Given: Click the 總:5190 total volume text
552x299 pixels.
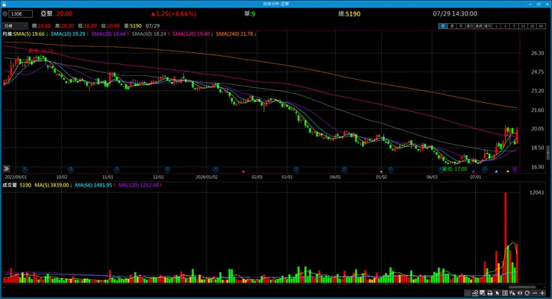Looking at the screenshot, I should (349, 13).
